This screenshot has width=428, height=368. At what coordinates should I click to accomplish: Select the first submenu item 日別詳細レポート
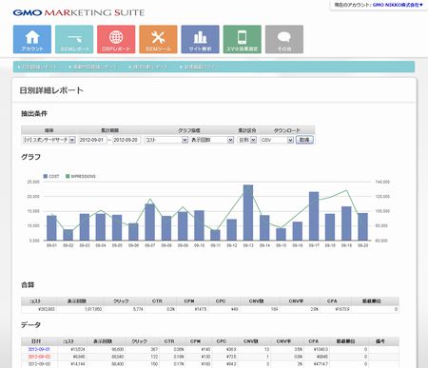tap(37, 67)
